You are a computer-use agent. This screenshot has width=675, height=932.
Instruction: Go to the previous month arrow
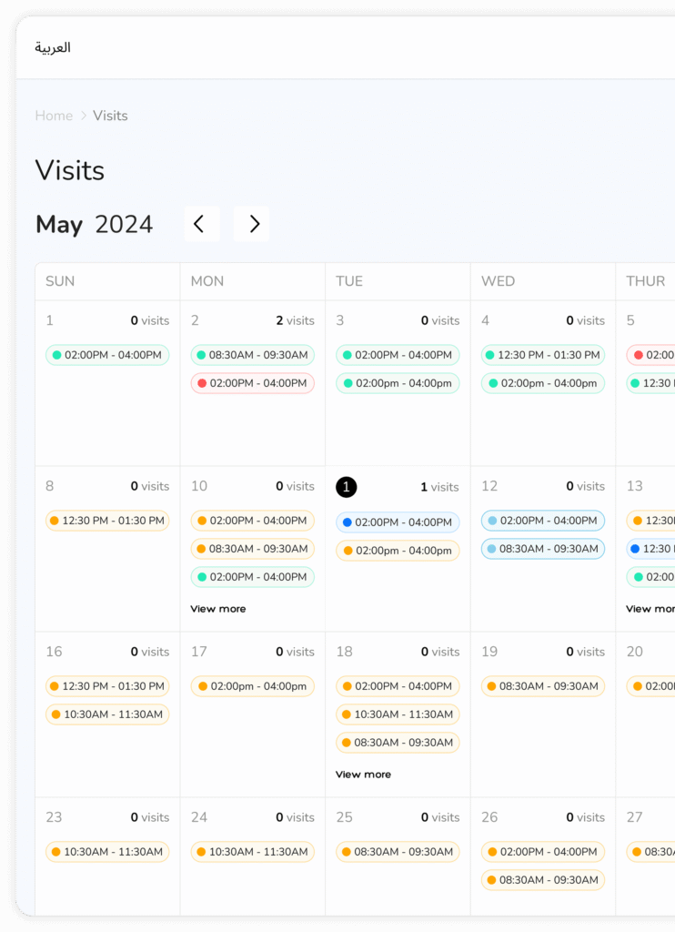tap(201, 224)
